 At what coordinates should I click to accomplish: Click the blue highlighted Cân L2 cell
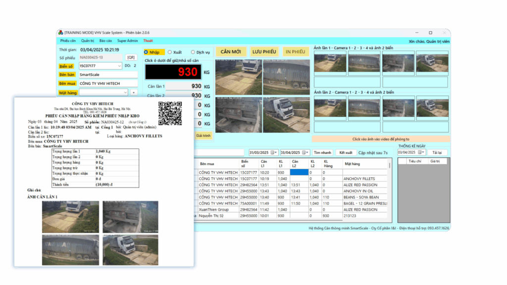point(299,173)
